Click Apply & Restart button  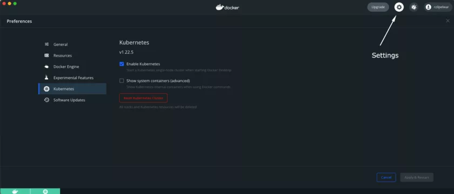pos(417,177)
